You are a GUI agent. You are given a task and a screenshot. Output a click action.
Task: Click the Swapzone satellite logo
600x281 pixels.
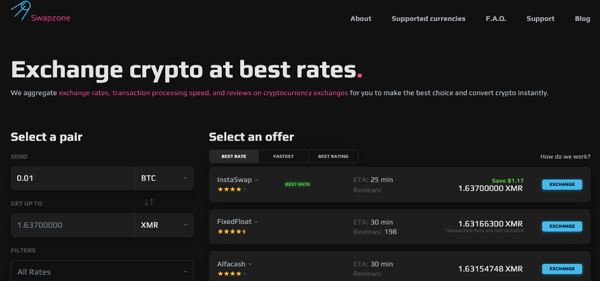point(21,10)
